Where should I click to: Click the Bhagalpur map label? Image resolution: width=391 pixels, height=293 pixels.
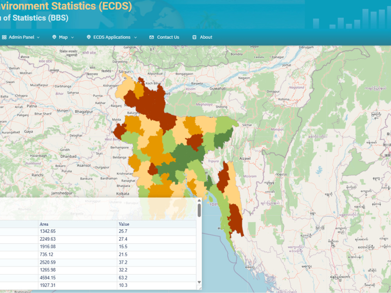[x=84, y=112]
